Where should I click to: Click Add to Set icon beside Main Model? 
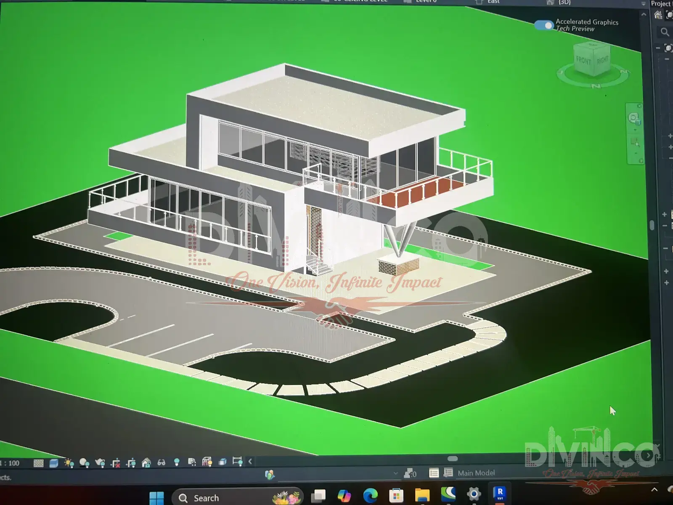coord(448,473)
